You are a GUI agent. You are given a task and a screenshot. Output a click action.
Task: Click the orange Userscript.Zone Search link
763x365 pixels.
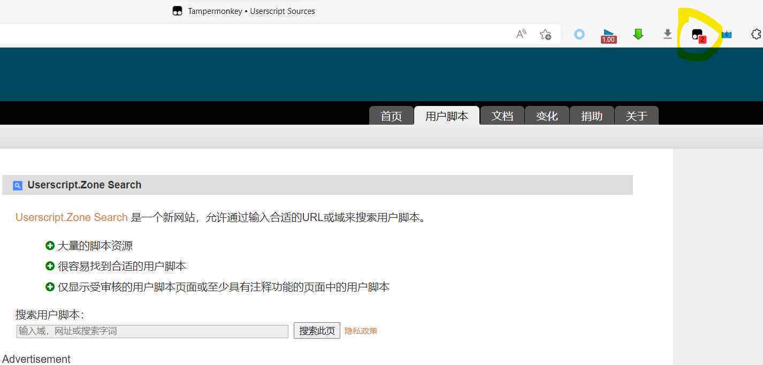tap(72, 217)
